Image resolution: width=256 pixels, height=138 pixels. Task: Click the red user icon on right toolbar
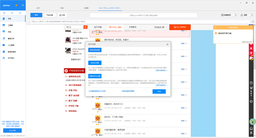pos(251,48)
